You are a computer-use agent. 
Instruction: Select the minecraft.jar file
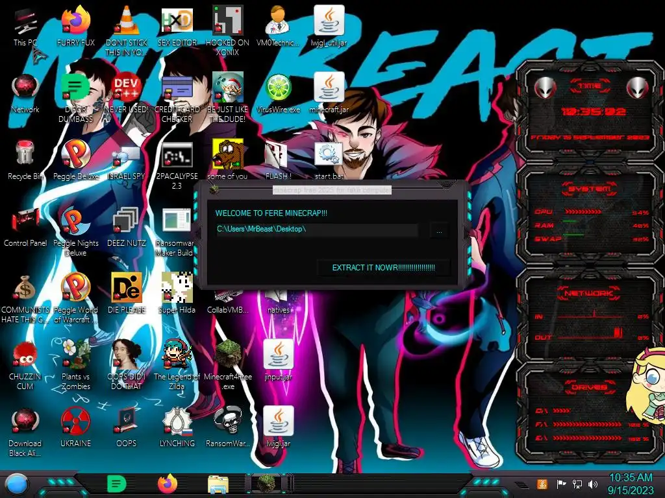(x=329, y=88)
